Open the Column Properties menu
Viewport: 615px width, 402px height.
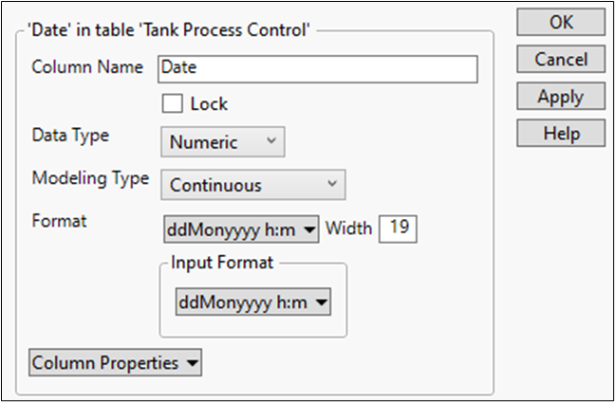click(116, 362)
